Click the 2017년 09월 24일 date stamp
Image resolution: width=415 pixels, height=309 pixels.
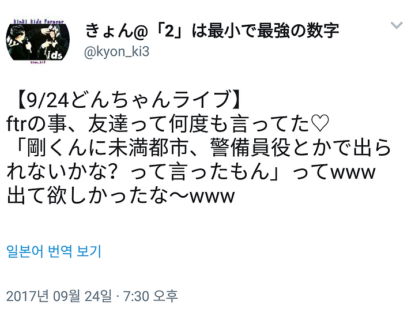pyautogui.click(x=59, y=296)
